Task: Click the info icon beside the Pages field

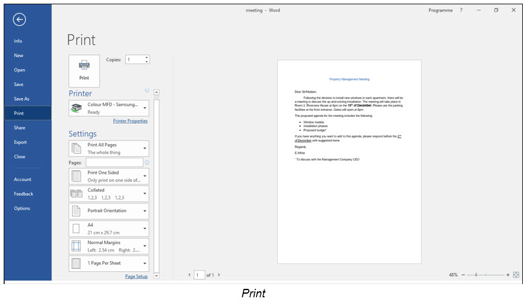Action: (x=147, y=163)
